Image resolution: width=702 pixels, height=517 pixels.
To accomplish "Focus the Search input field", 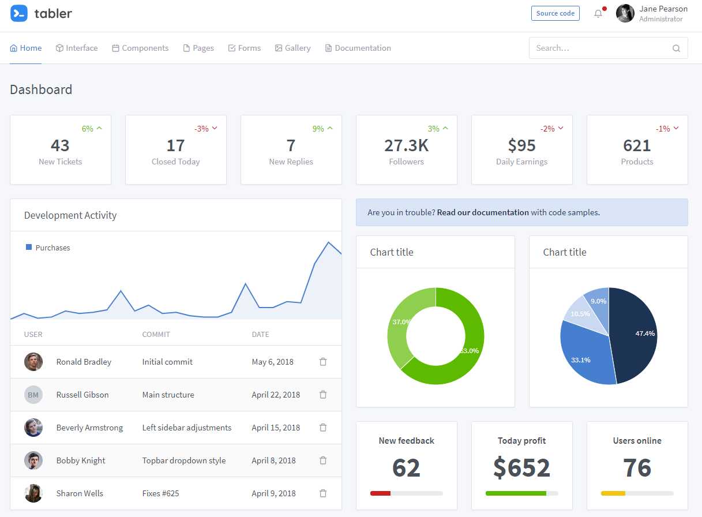I will [608, 48].
